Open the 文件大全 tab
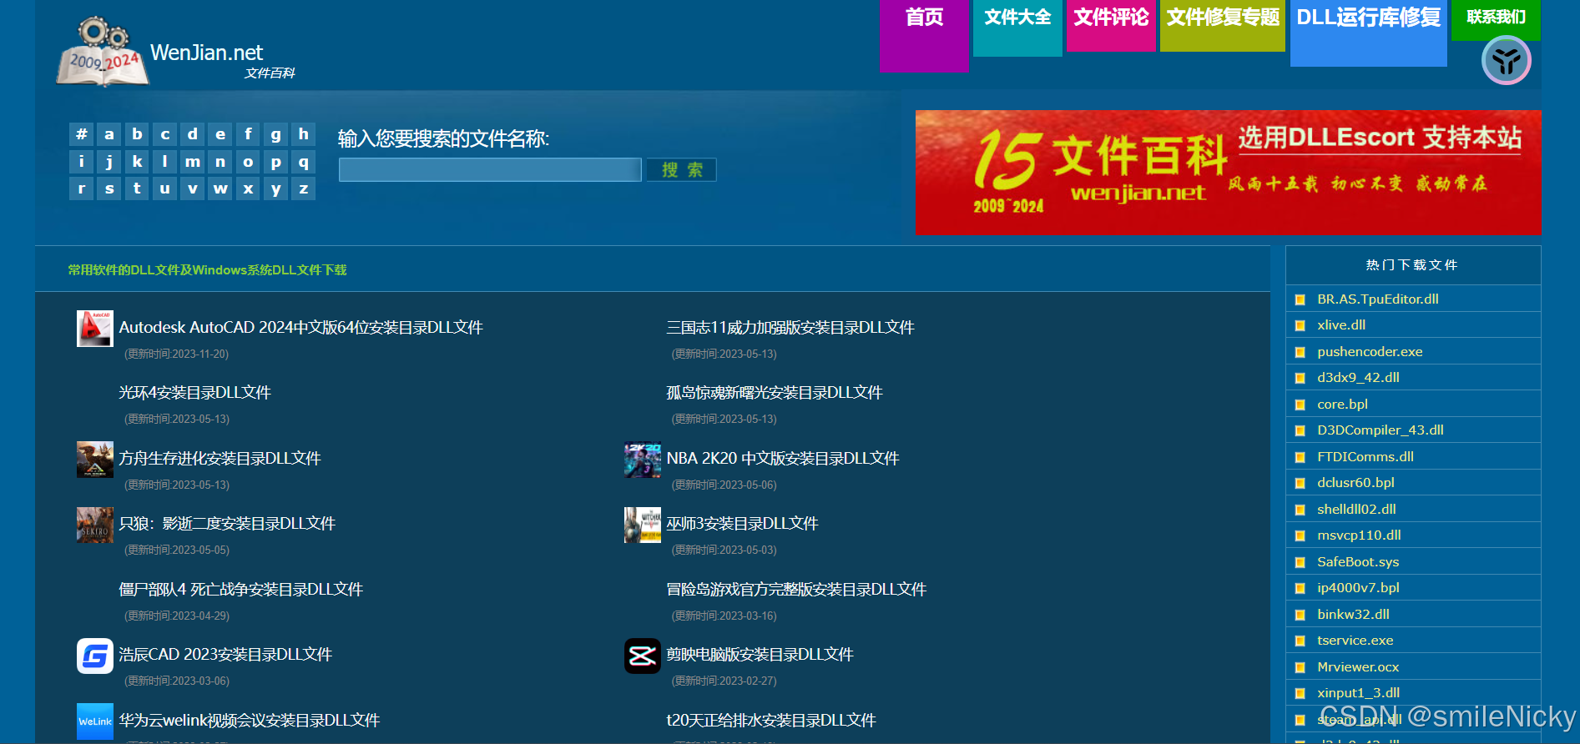This screenshot has height=744, width=1580. point(1017,28)
